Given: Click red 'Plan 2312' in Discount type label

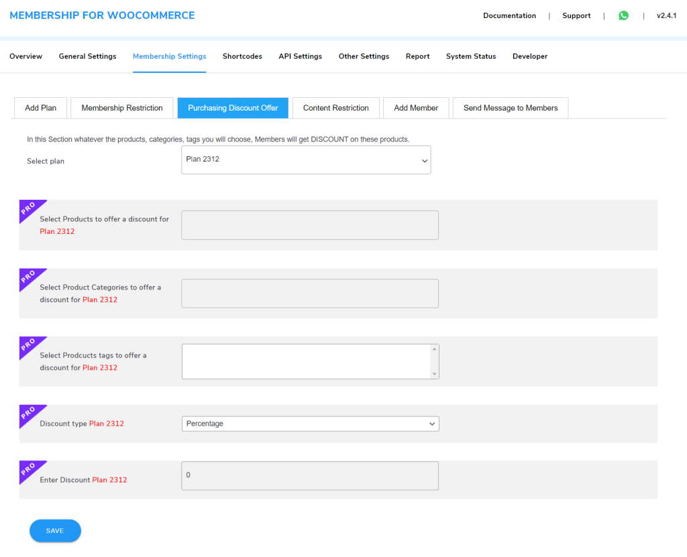Looking at the screenshot, I should (x=107, y=424).
